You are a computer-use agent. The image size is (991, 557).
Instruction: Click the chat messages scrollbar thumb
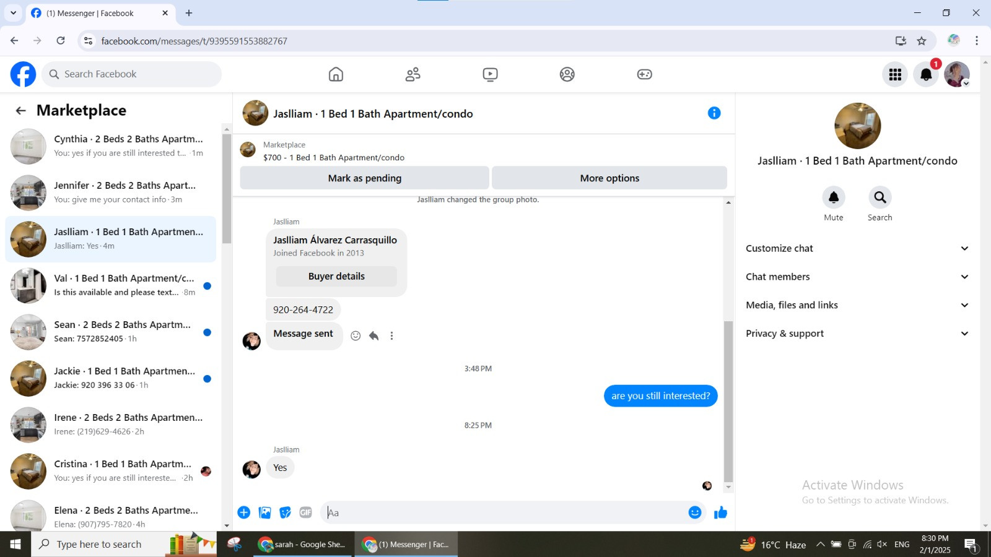(728, 401)
